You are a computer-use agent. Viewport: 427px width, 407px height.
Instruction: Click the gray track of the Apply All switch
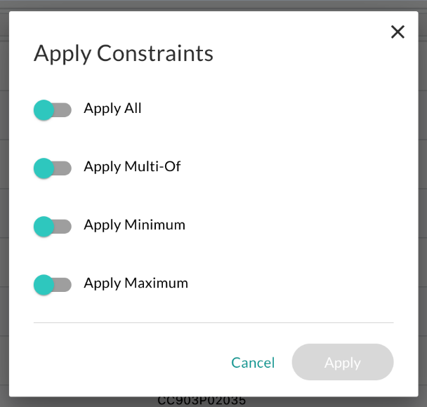coord(64,109)
